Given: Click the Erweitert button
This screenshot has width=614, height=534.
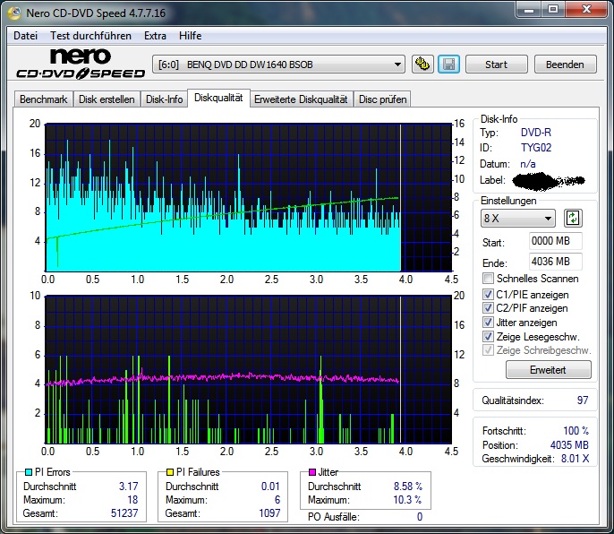Looking at the screenshot, I should tap(548, 370).
